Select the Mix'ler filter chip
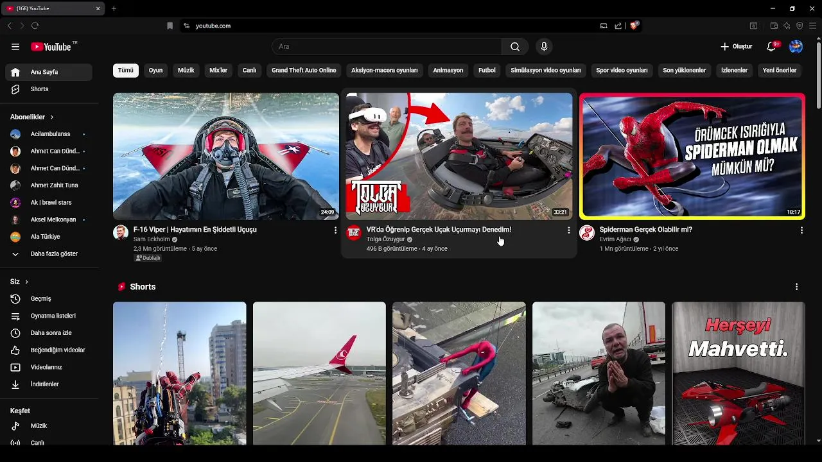 point(218,71)
